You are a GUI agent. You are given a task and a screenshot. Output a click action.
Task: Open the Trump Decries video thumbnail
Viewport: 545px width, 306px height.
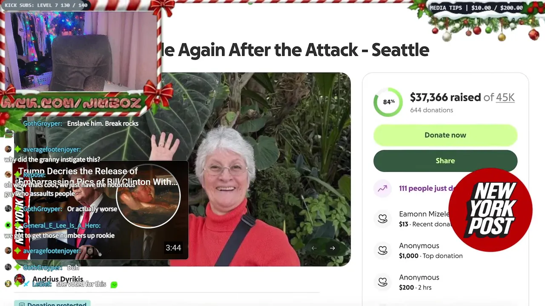[100, 210]
